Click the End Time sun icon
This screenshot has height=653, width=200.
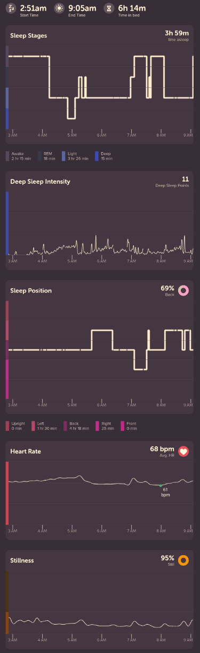(x=59, y=9)
